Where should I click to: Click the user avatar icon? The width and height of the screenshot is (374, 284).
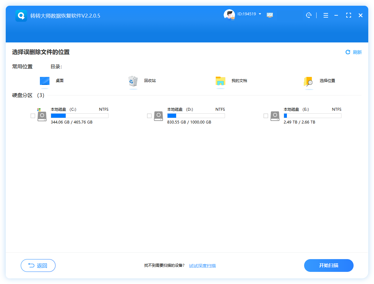[x=229, y=15]
